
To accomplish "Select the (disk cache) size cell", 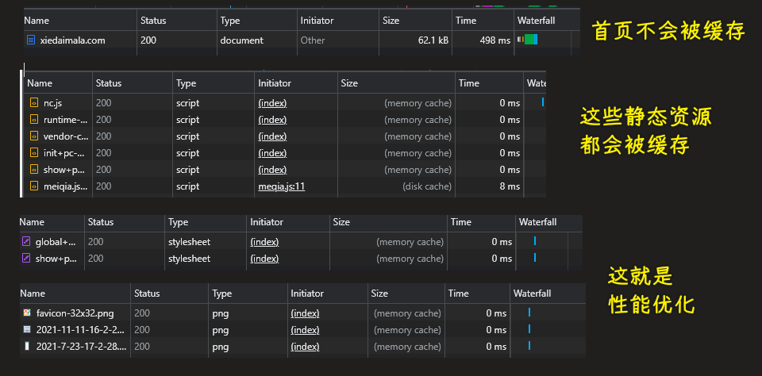I will 427,186.
